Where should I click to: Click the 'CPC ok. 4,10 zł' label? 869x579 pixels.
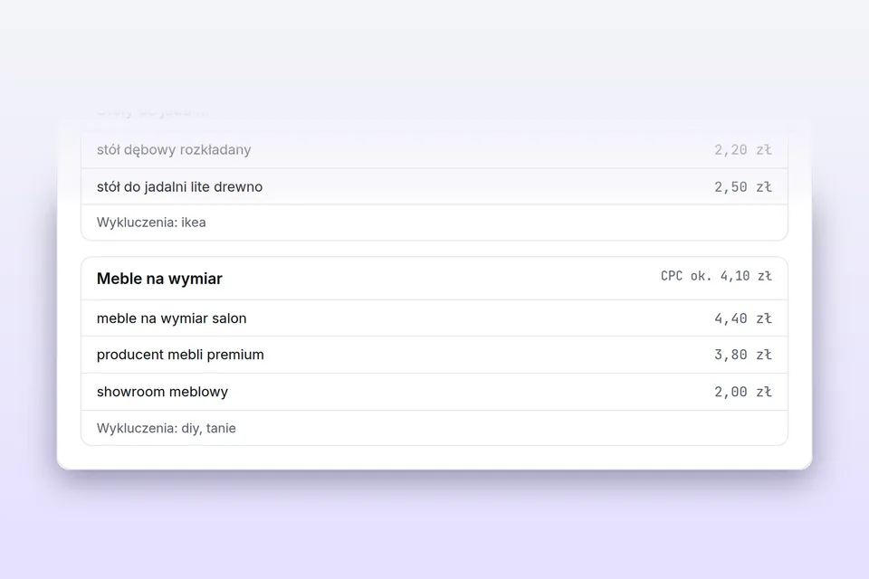pyautogui.click(x=716, y=275)
